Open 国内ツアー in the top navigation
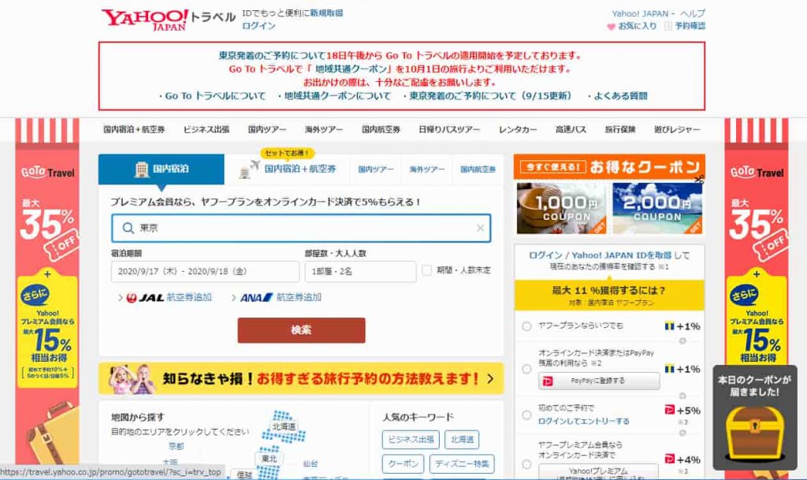 point(267,129)
